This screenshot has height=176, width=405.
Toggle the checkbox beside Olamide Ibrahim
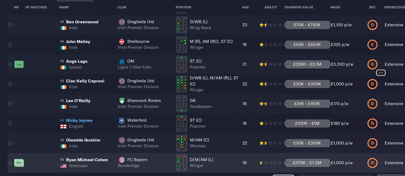(x=10, y=143)
